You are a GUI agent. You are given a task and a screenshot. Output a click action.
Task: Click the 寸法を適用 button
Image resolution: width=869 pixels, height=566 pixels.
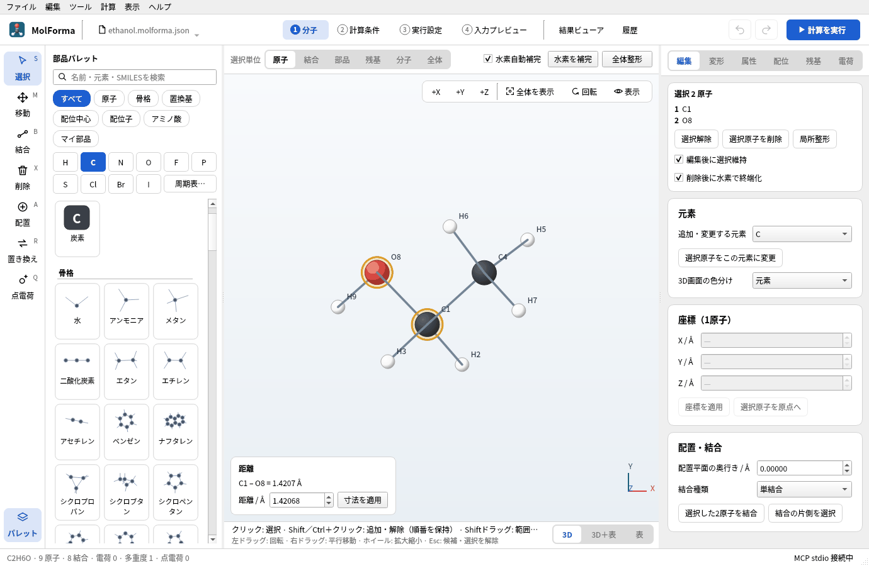[x=363, y=500]
